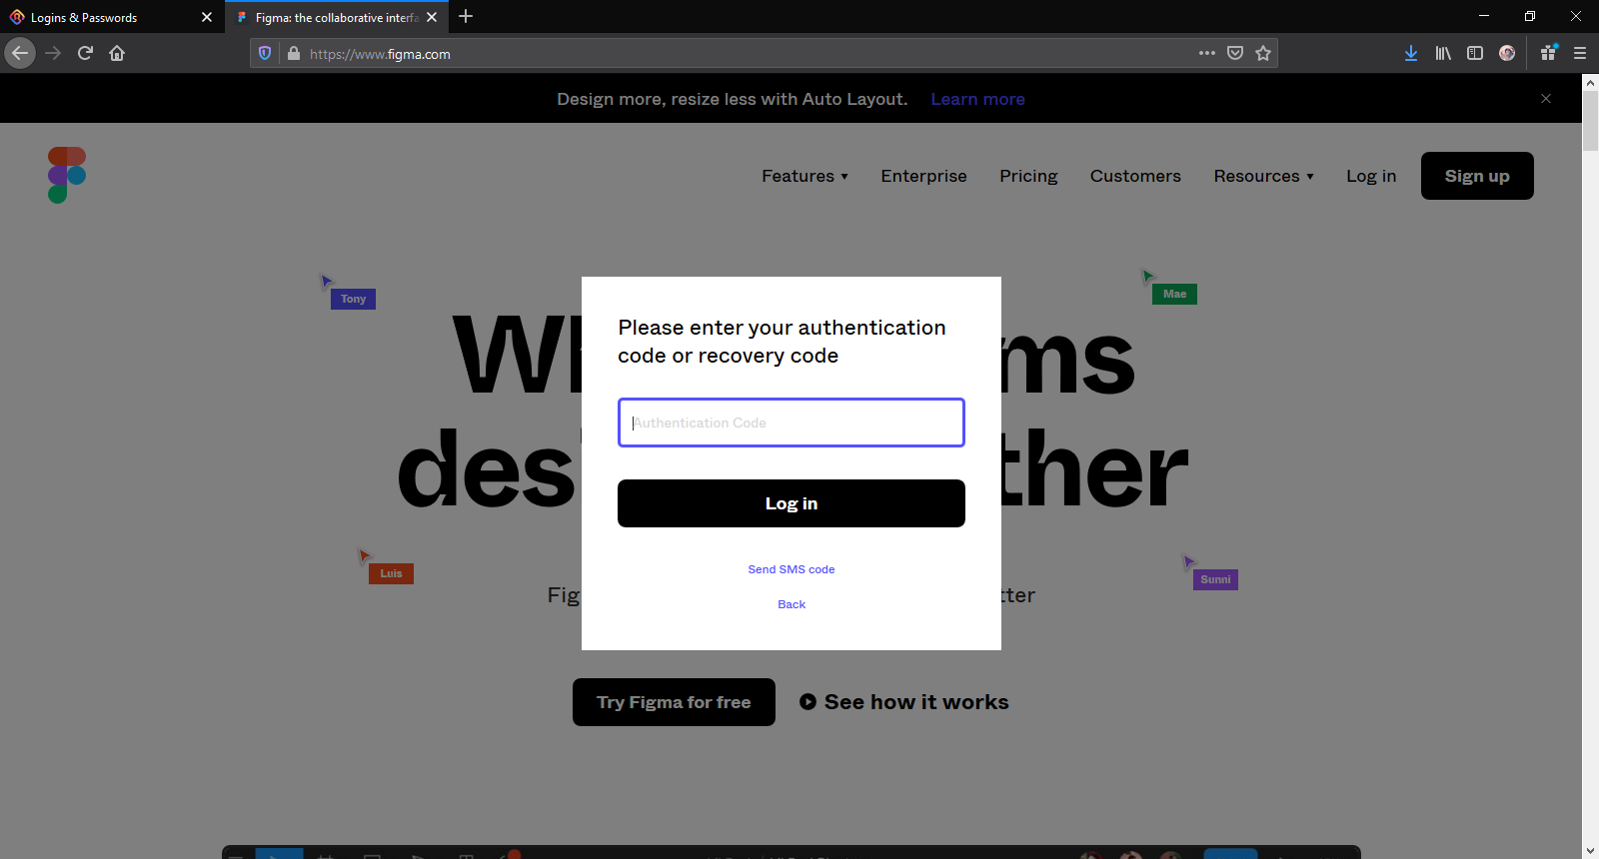Dismiss the Auto Layout banner
This screenshot has height=859, width=1599.
click(x=1546, y=99)
